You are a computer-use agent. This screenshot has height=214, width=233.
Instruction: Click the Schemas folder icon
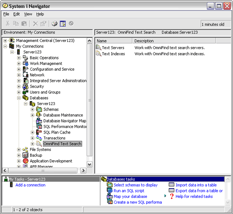(x=39, y=109)
